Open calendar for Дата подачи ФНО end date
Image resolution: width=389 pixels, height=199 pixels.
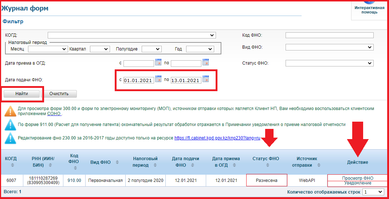tap(205, 79)
